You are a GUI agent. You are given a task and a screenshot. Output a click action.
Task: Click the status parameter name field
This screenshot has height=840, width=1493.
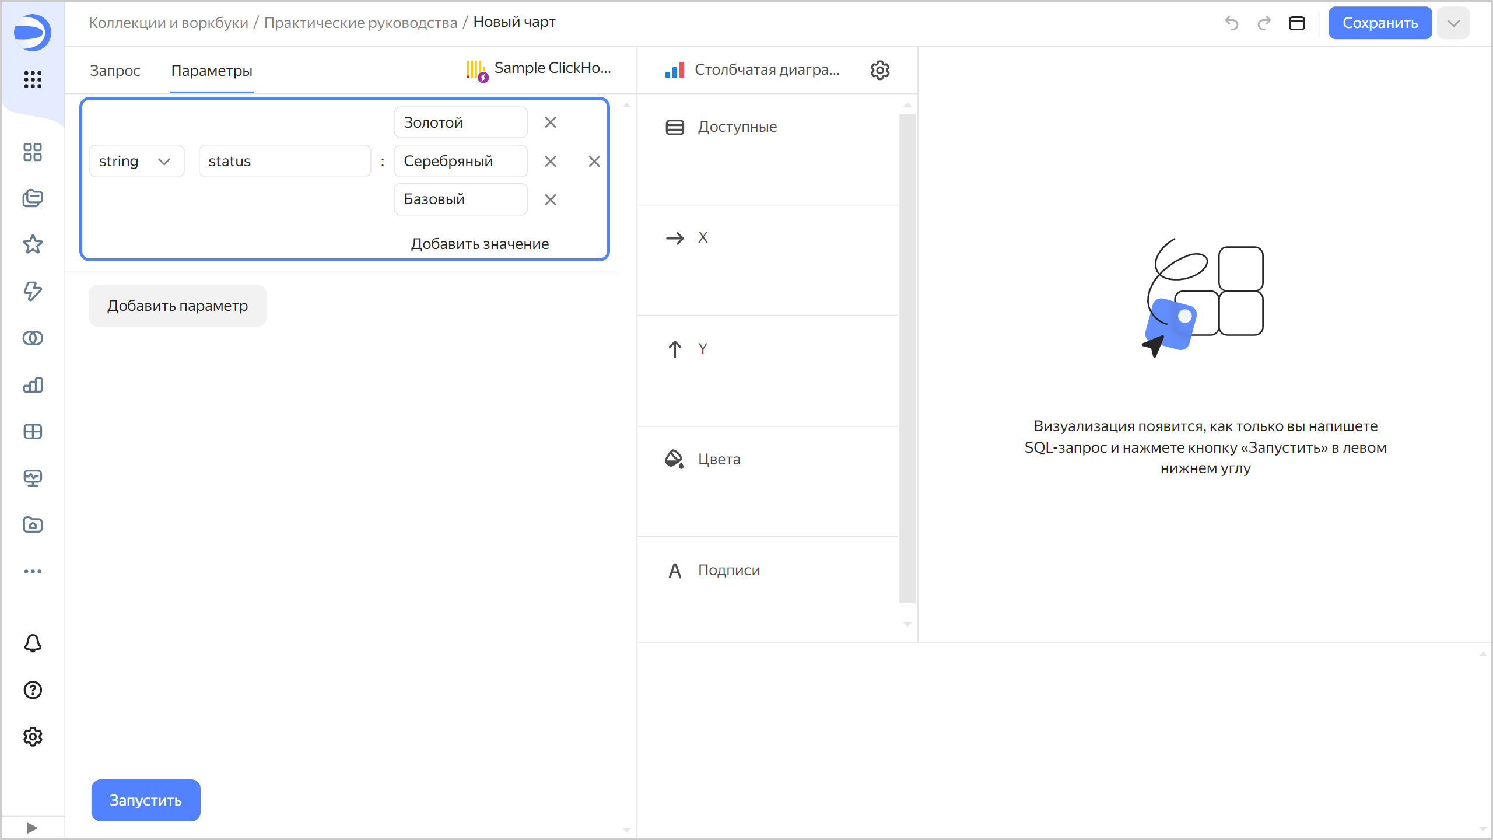[x=285, y=161]
